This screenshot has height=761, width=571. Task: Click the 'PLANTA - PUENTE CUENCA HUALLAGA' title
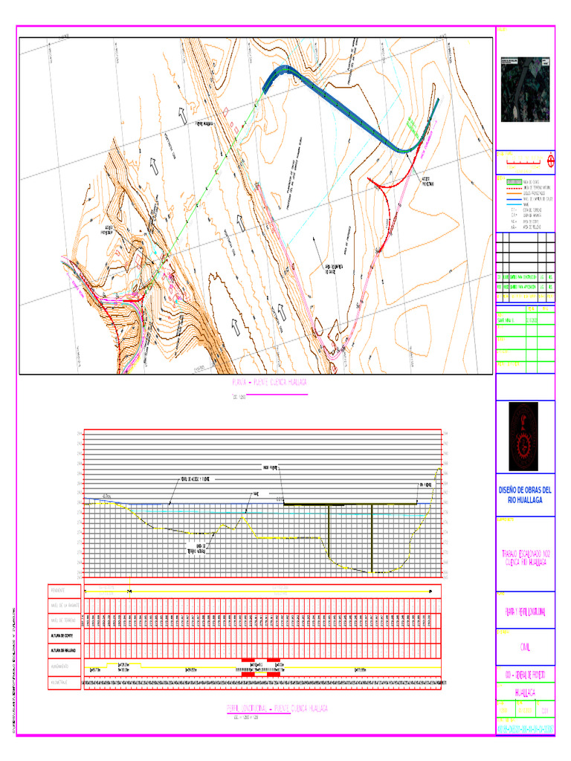coord(269,381)
